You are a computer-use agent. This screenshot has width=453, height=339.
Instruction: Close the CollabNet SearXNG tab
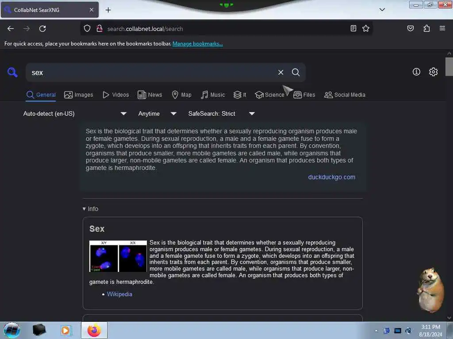click(x=91, y=10)
